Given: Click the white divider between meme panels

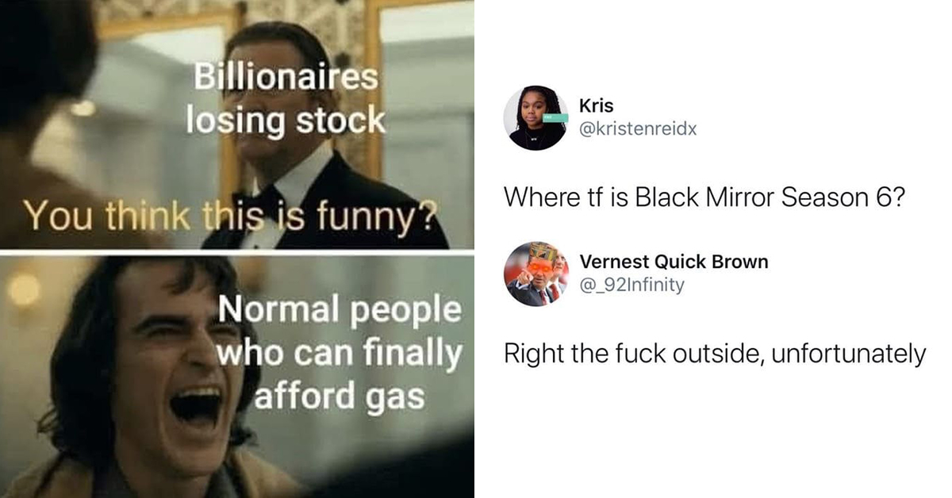Looking at the screenshot, I should coord(237,252).
